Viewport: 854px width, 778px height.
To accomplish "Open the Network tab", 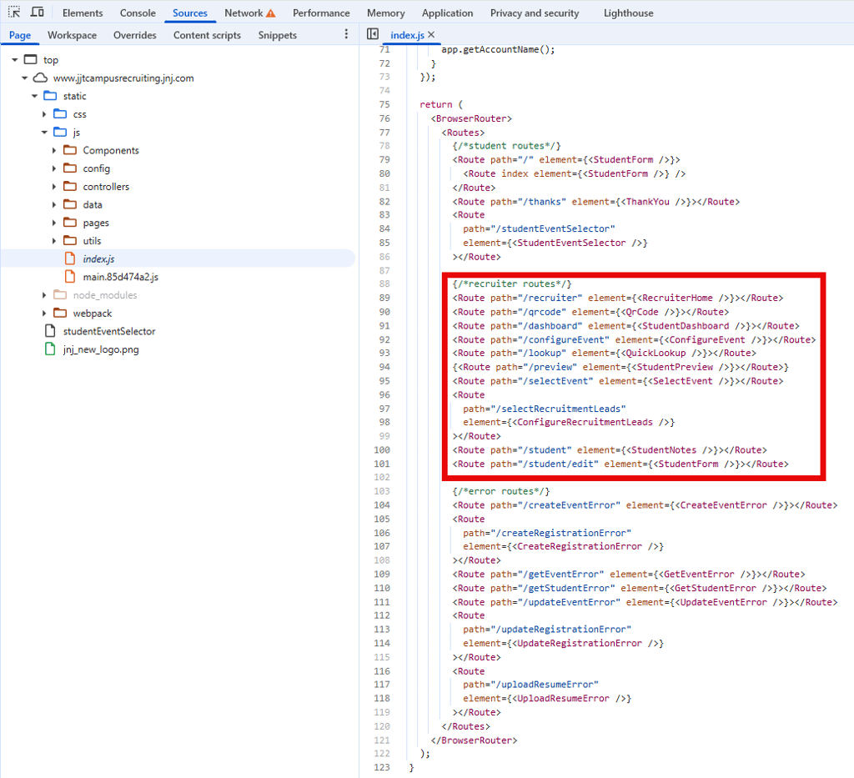I will point(244,13).
